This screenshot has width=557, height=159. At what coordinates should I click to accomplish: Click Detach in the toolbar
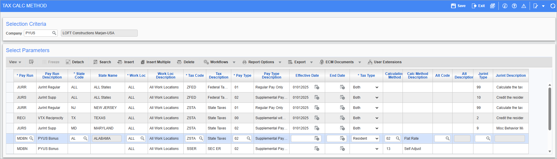(75, 62)
